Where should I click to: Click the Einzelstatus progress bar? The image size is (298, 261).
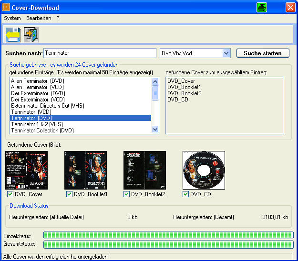[x=168, y=235]
